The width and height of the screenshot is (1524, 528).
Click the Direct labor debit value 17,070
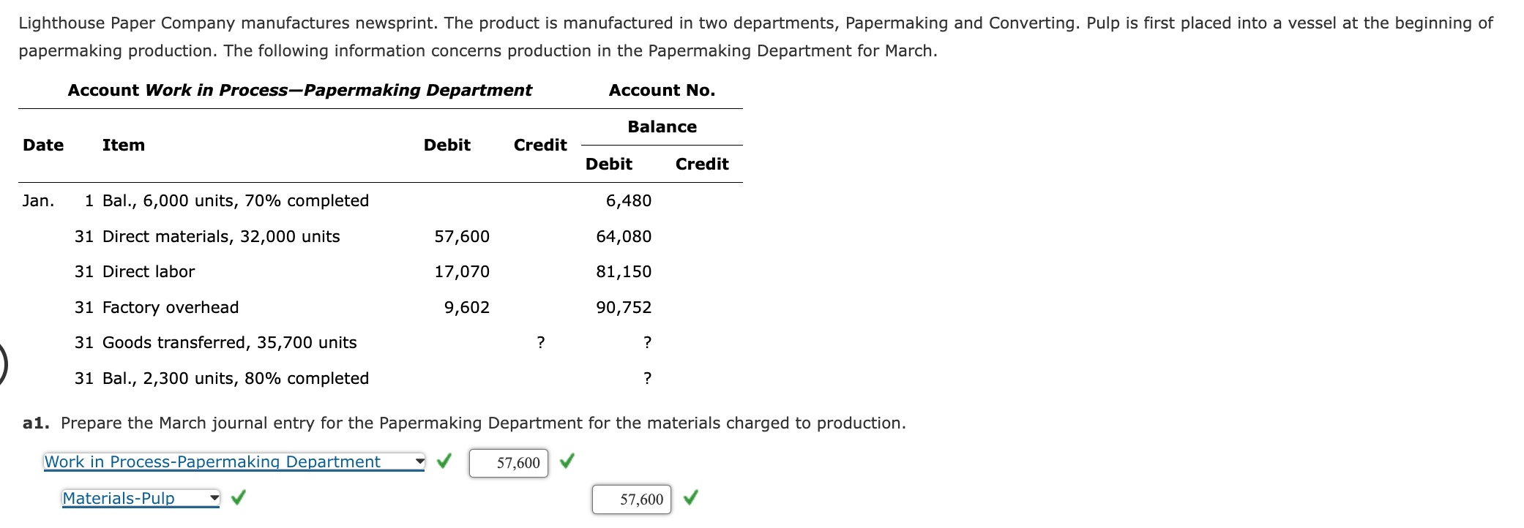tap(462, 272)
